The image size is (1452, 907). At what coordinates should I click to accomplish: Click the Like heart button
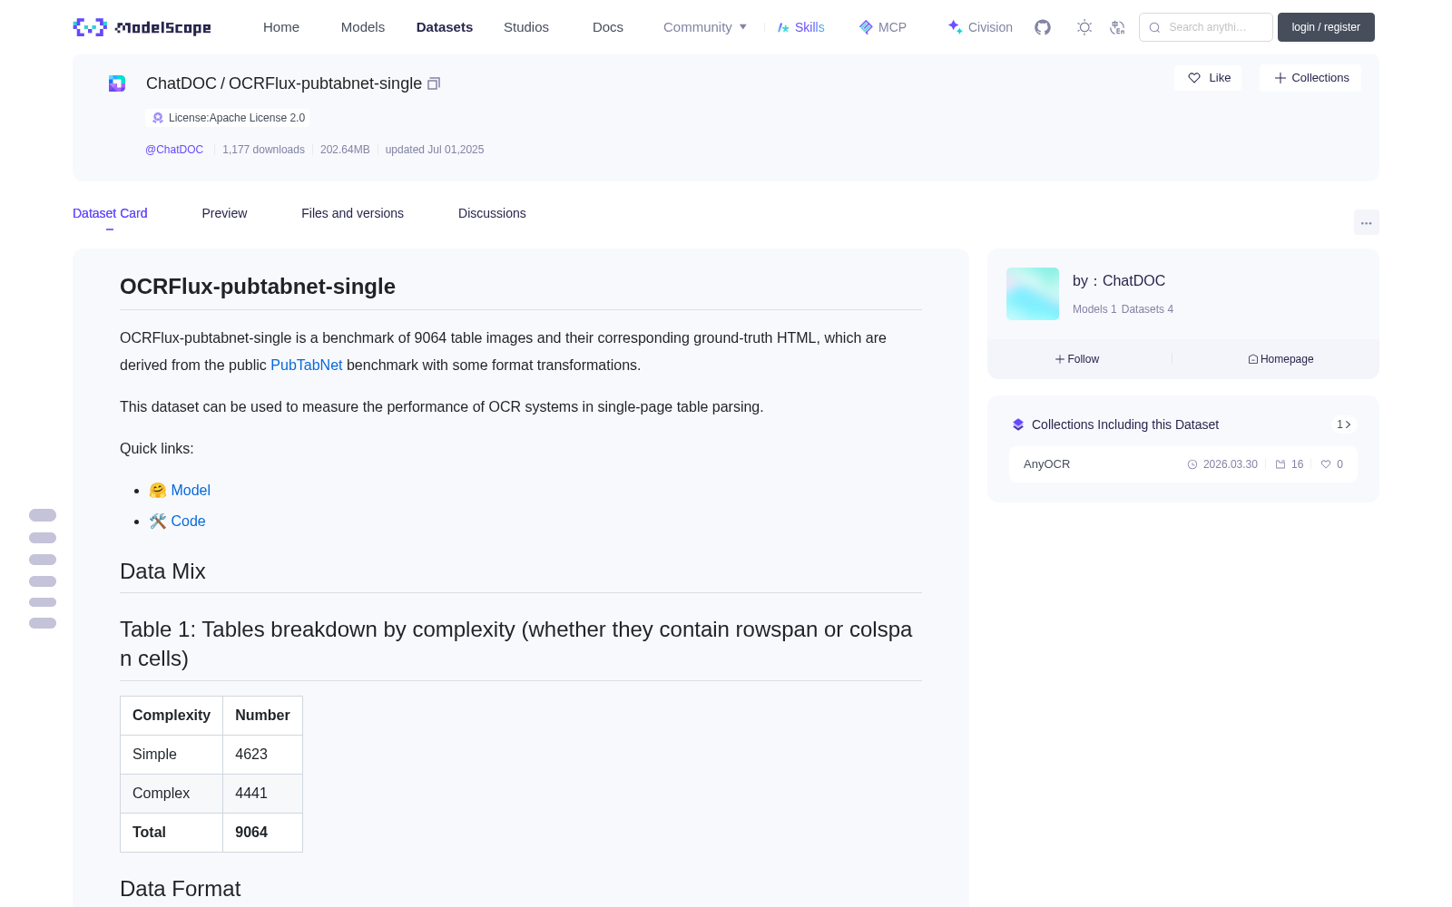[x=1209, y=78]
